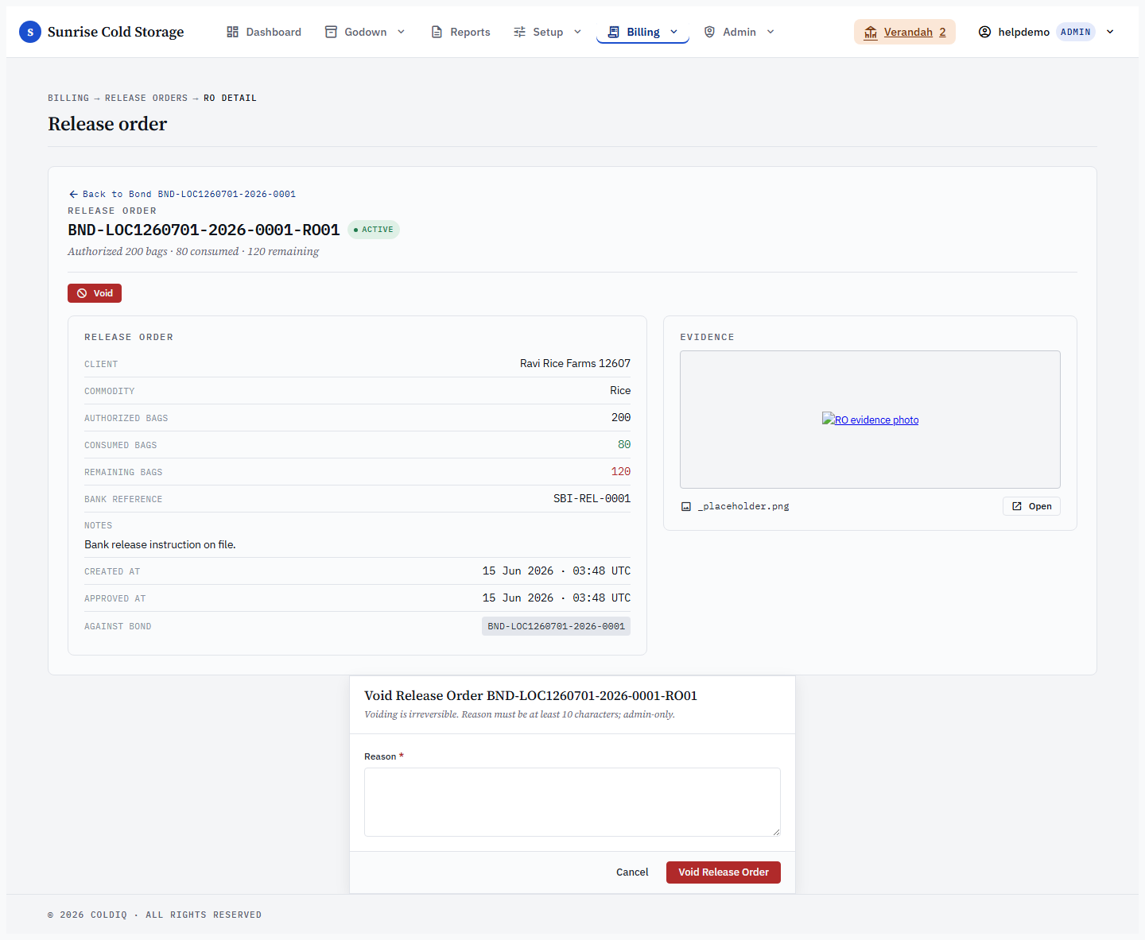Click the consumed bags value 80
Screen dimensions: 1145x940
[x=624, y=444]
